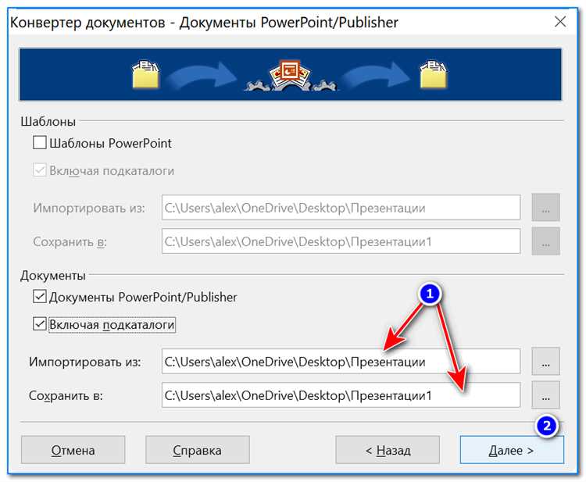This screenshot has height=482, width=586.
Task: Toggle disabled Включая подкаталоги under Шаблоны
Action: [x=40, y=170]
